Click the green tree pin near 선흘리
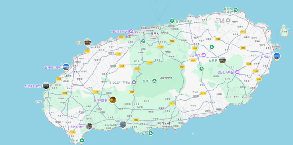Image resolution: width=293 pixels, height=145 pixels. 212,47
